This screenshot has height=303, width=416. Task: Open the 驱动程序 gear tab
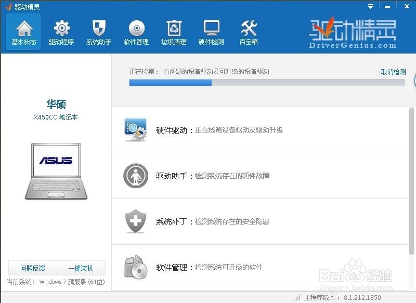coord(61,32)
